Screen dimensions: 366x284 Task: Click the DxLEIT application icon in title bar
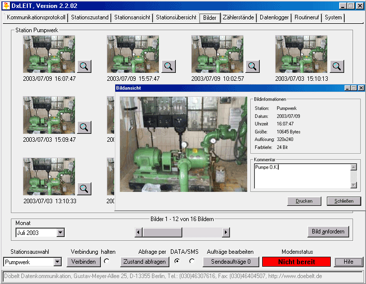[6, 5]
